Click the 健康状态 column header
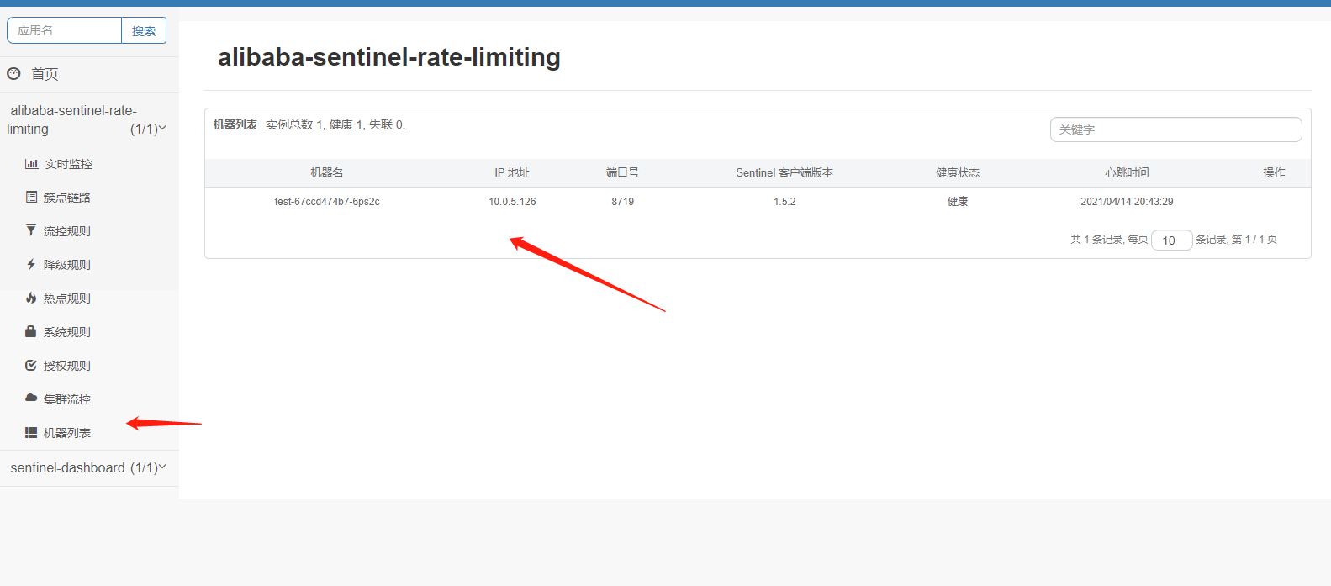Viewport: 1331px width, 586px height. click(x=958, y=172)
